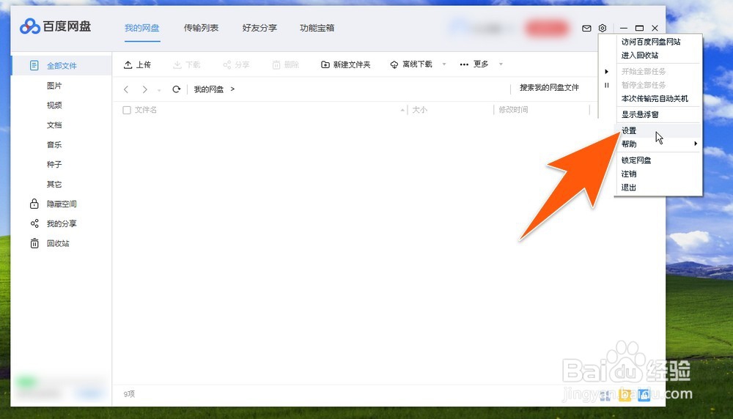Toggle the select-all 文件名 checkbox
This screenshot has width=733, height=419.
click(127, 110)
